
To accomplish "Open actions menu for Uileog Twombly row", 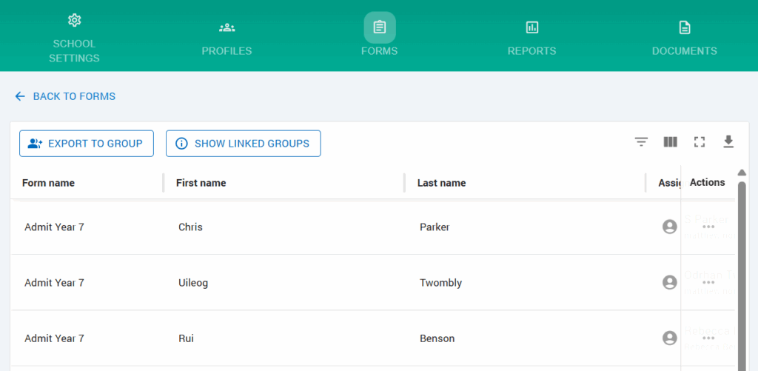I will point(708,282).
